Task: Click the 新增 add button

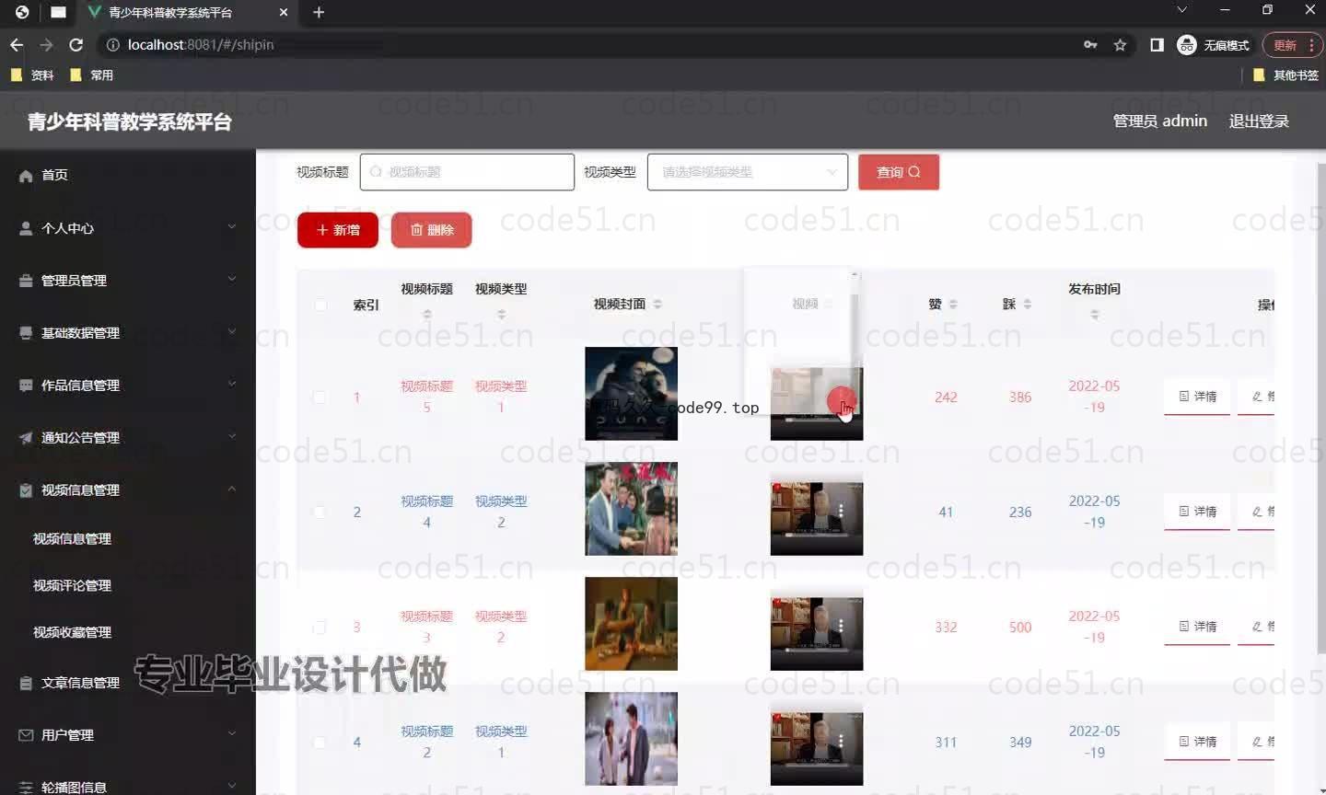Action: pyautogui.click(x=338, y=230)
